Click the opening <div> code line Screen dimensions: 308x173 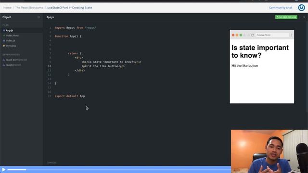click(79, 58)
